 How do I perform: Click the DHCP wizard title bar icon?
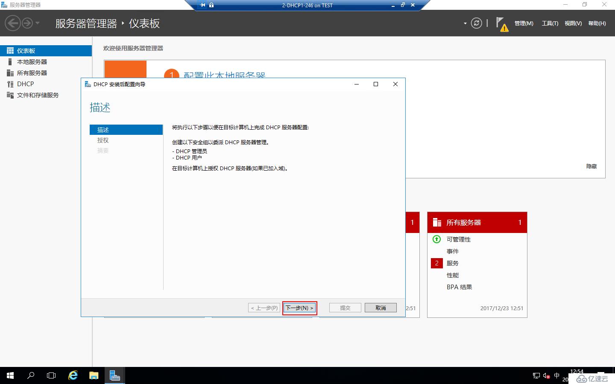point(88,84)
